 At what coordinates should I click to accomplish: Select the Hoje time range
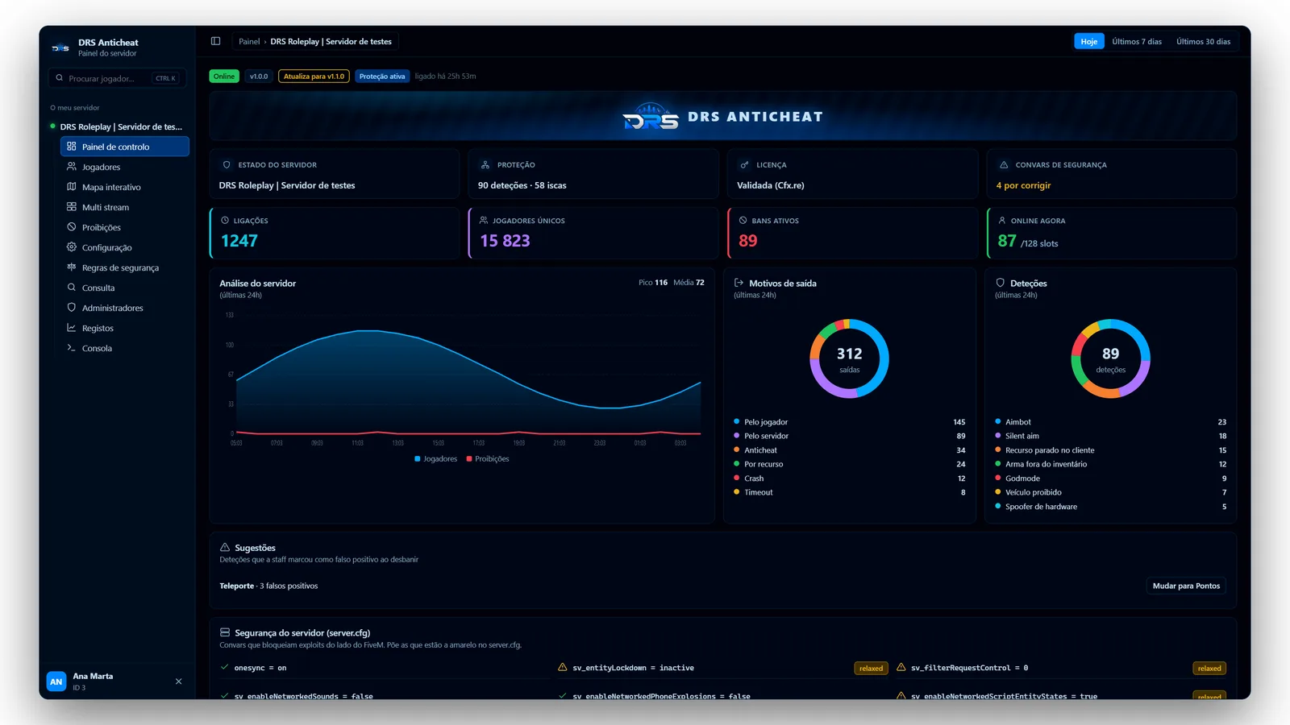(1089, 41)
